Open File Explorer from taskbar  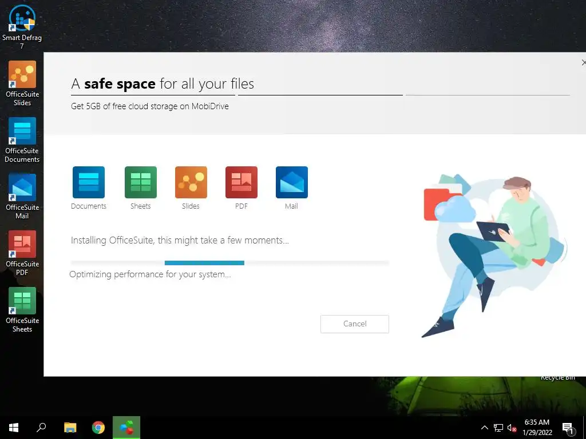pos(70,428)
